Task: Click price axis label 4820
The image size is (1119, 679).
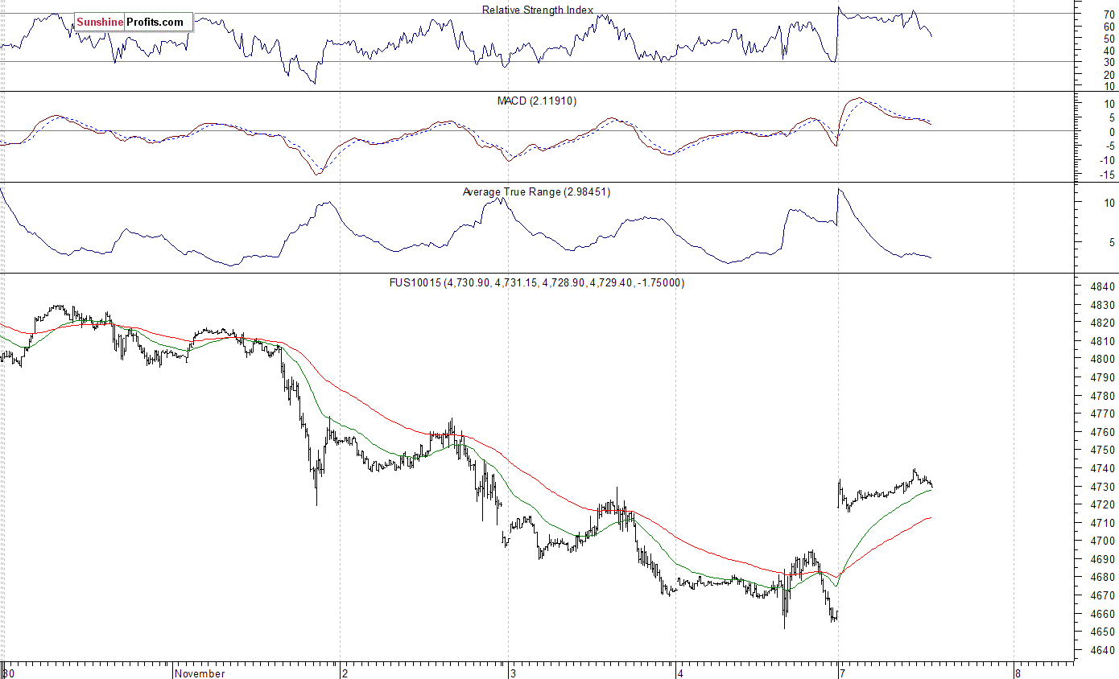Action: click(1104, 323)
